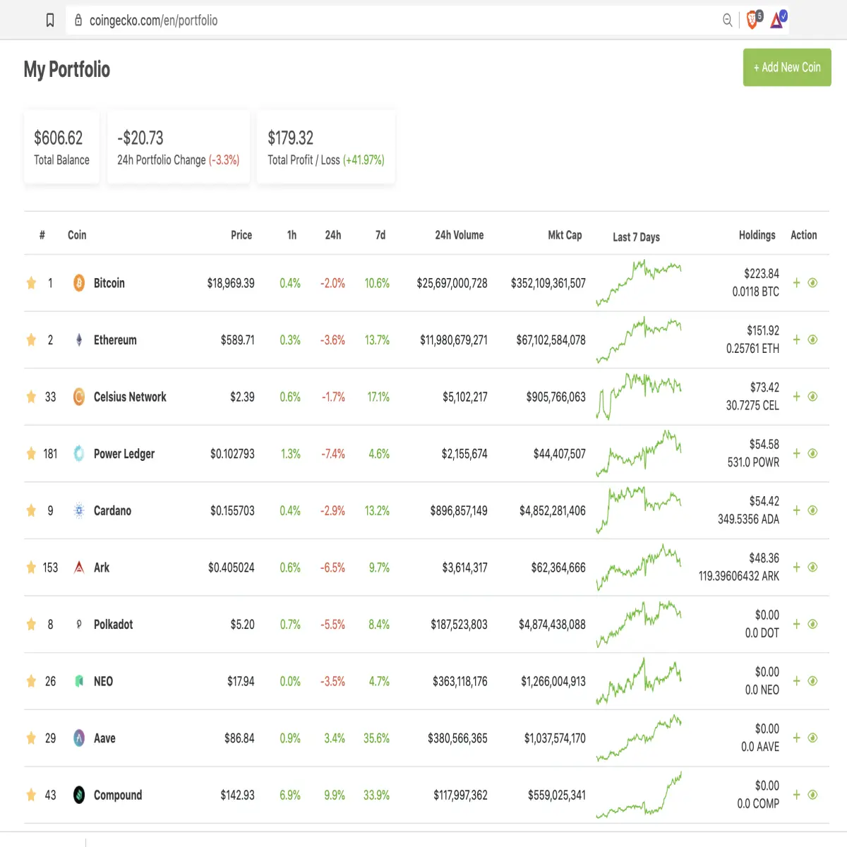
Task: Toggle the favorite star for Aave
Action: point(31,738)
